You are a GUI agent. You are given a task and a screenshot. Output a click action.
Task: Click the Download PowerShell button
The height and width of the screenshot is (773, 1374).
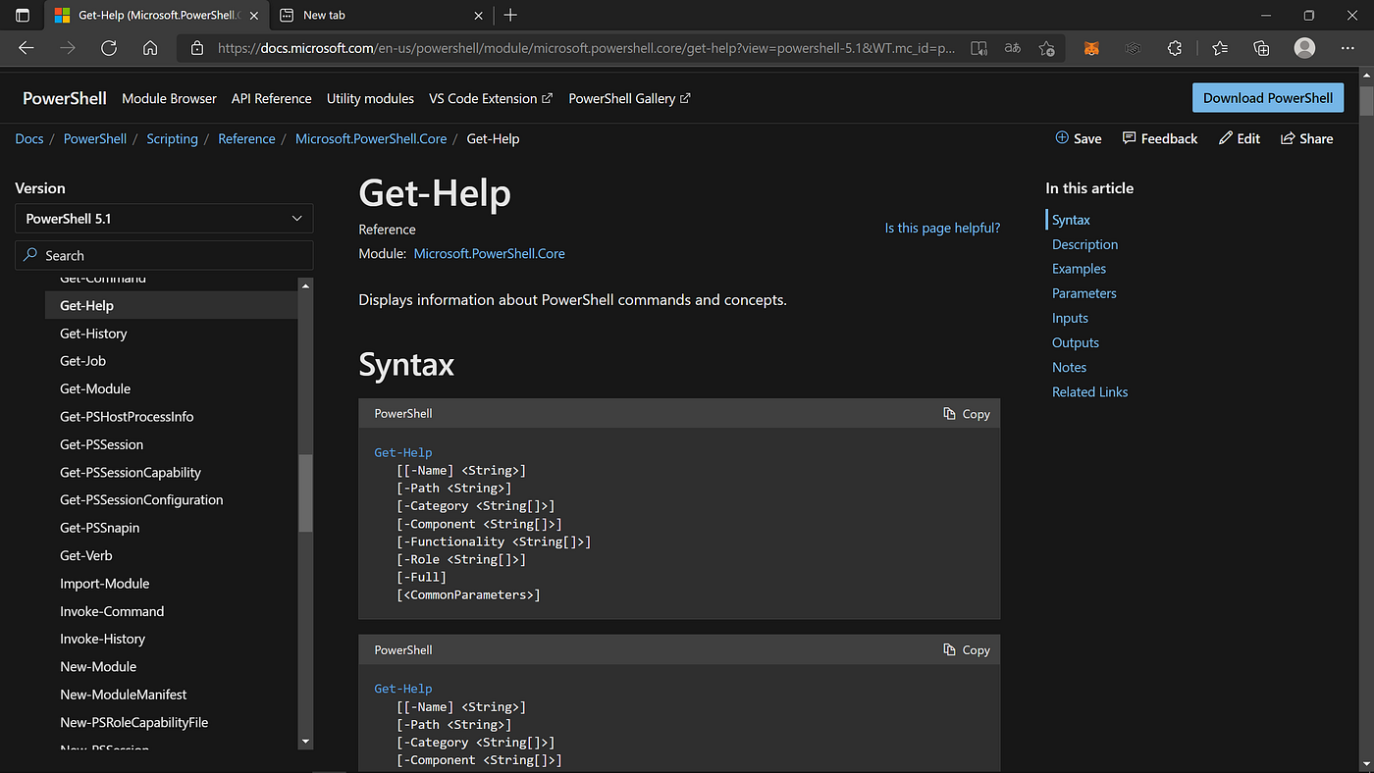[x=1267, y=97]
